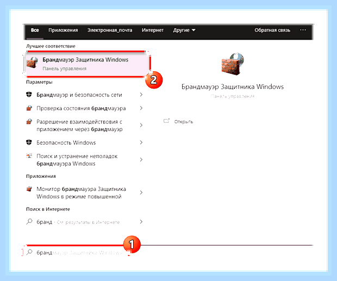The width and height of the screenshot is (337, 281).
Task: Expand the 'Другие' dropdown
Action: pyautogui.click(x=184, y=30)
